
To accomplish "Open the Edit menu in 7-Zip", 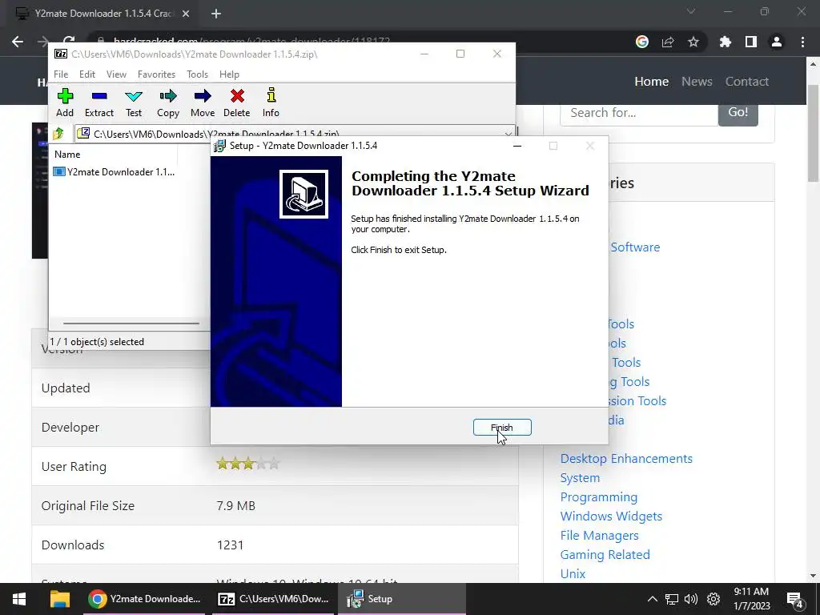I will [x=86, y=74].
